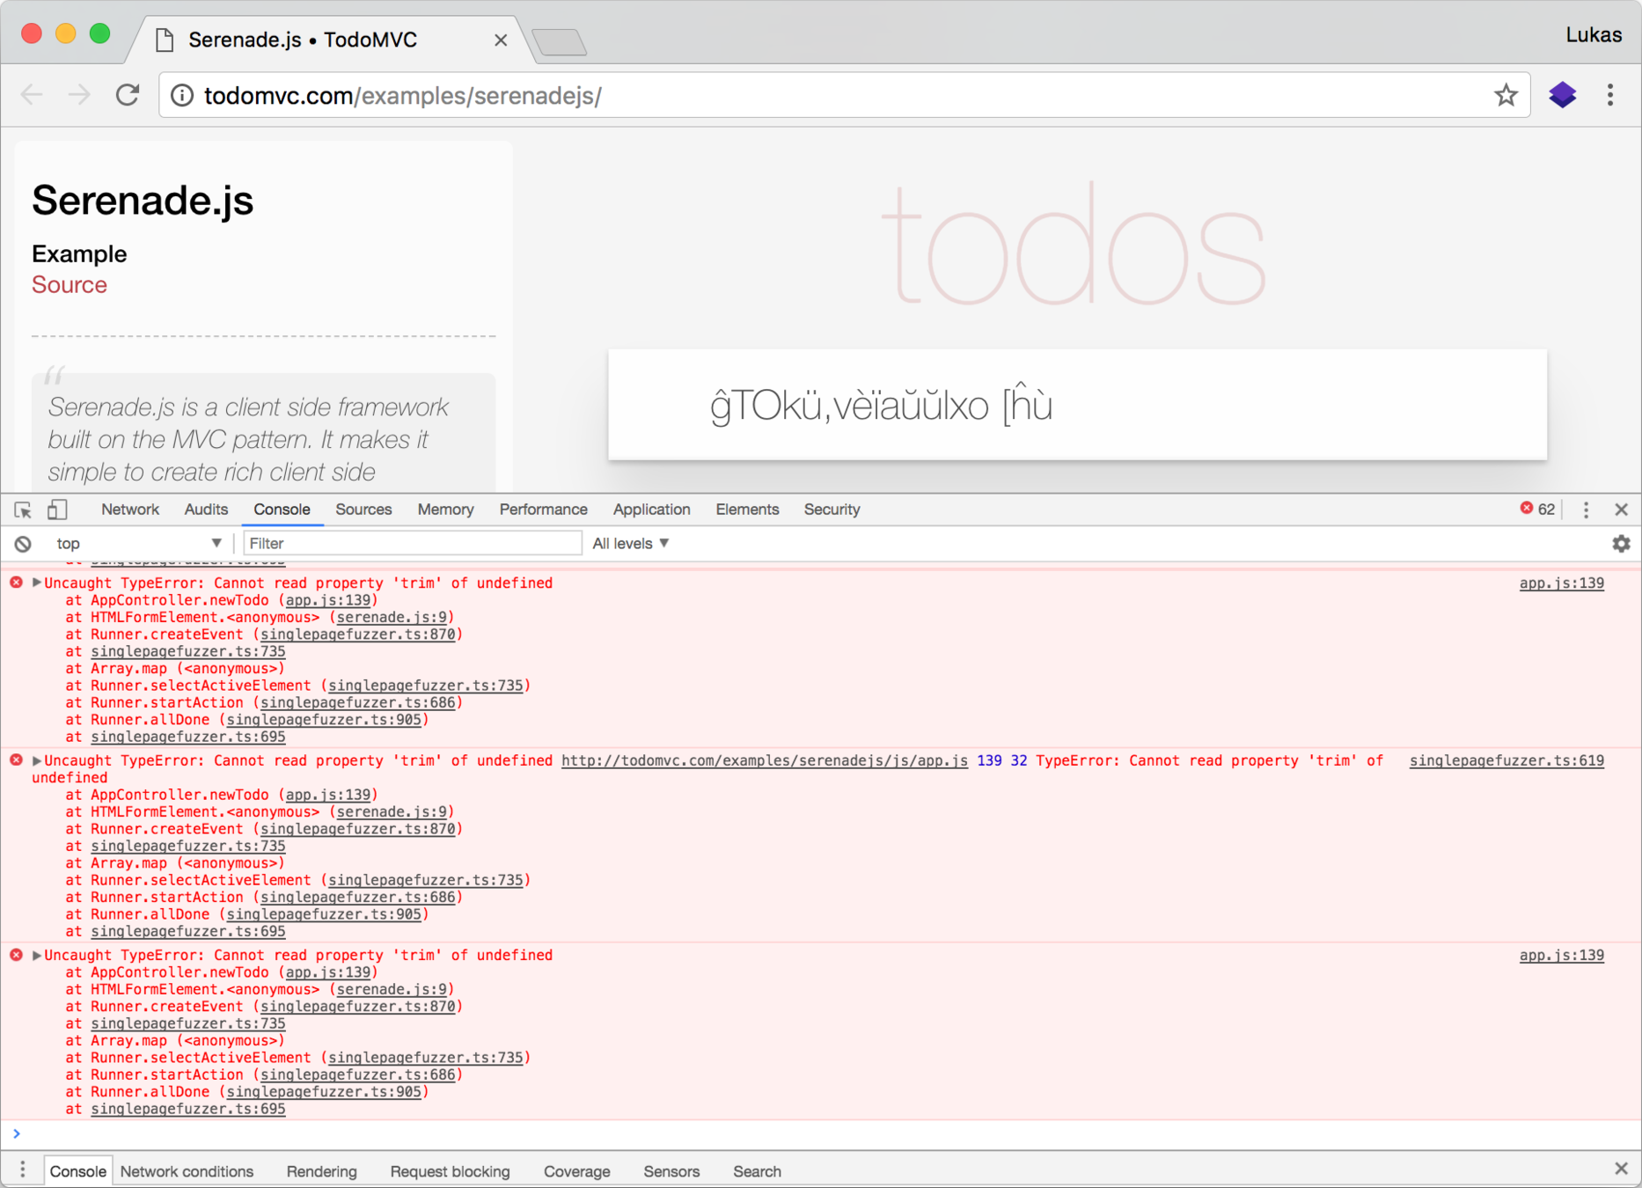
Task: Reload the page with the refresh icon
Action: coord(128,95)
